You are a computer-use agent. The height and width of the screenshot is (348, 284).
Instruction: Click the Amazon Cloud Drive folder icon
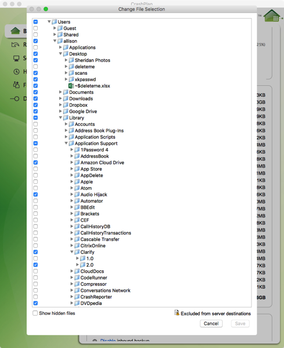pyautogui.click(x=77, y=162)
